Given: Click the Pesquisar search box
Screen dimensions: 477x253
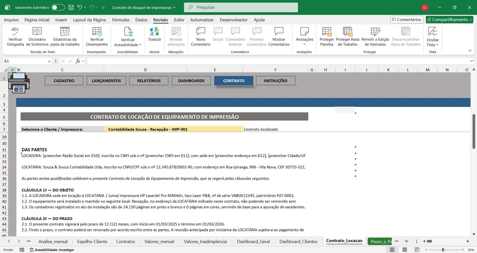Looking at the screenshot, I should coord(241,7).
